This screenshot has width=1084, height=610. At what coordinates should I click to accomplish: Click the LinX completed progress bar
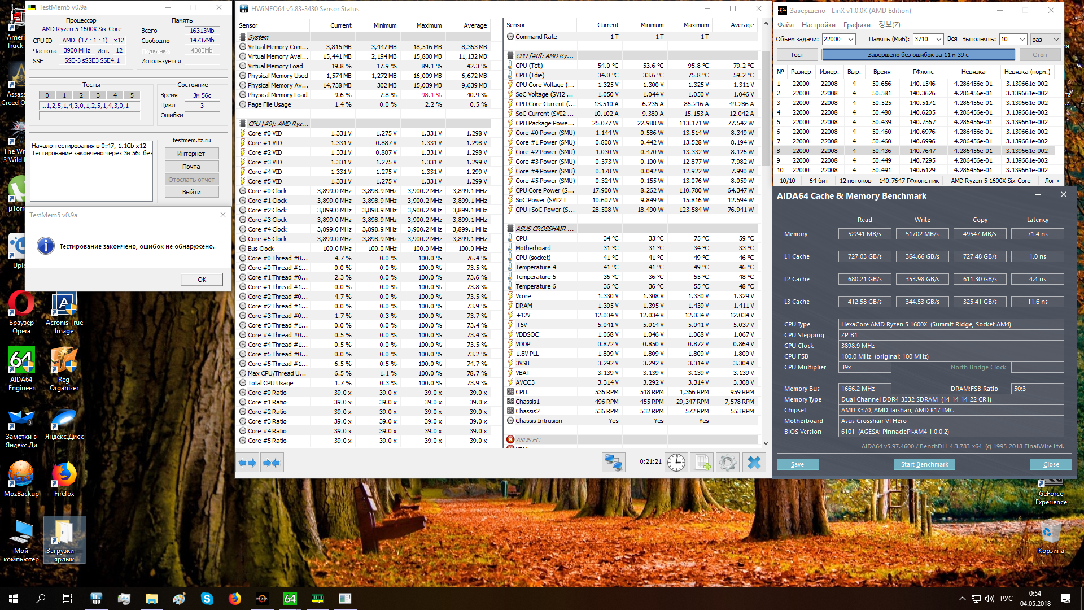tap(918, 55)
